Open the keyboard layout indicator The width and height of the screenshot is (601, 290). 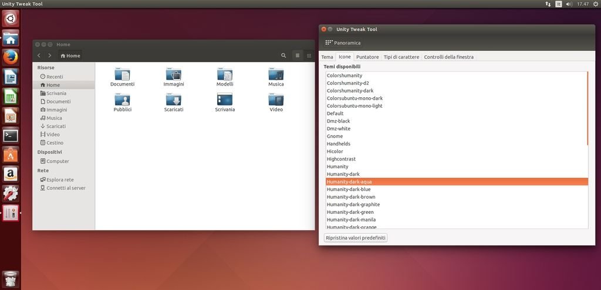pyautogui.click(x=558, y=4)
